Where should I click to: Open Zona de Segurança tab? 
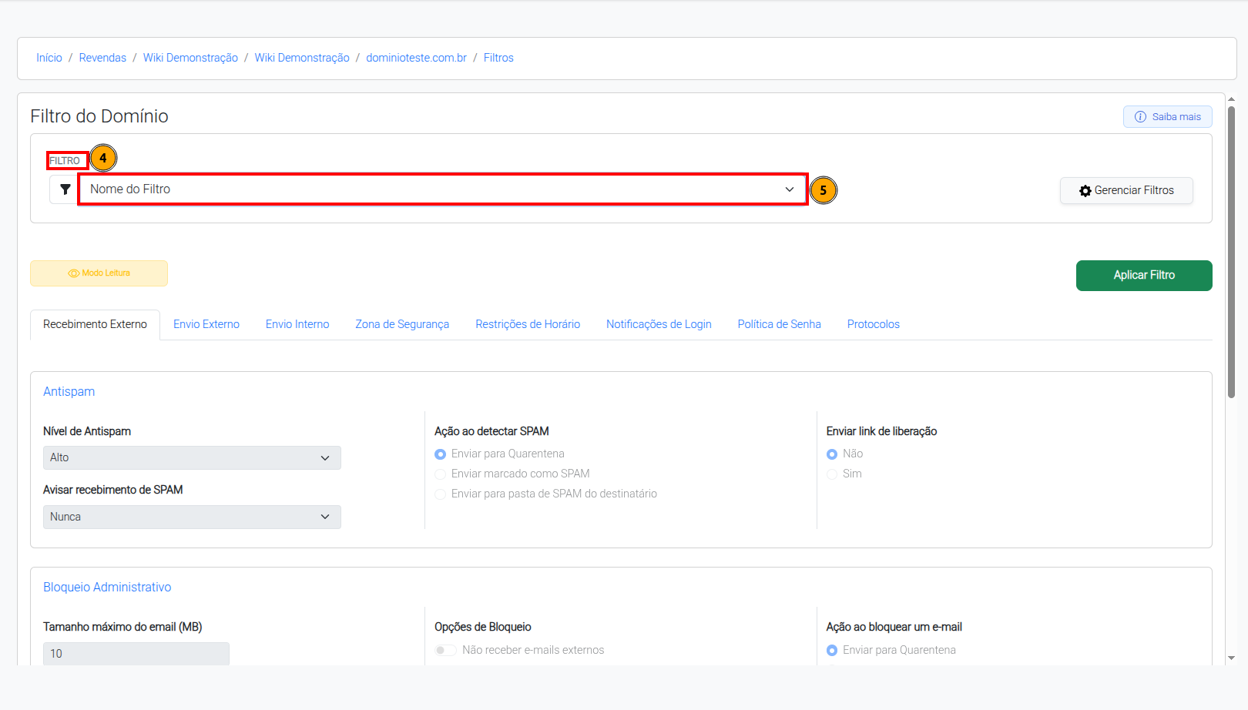coord(402,324)
